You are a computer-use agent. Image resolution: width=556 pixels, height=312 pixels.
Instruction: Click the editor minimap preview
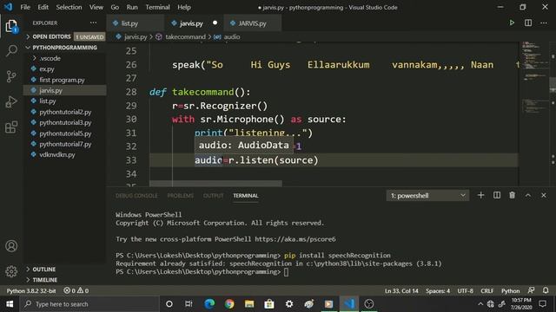tap(534, 78)
